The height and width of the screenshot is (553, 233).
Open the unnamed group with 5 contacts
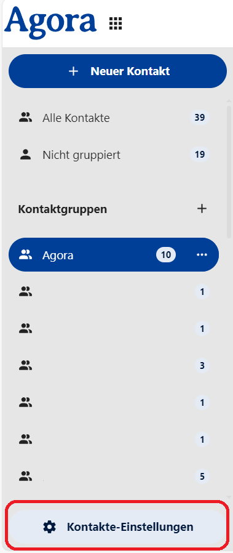pos(114,477)
